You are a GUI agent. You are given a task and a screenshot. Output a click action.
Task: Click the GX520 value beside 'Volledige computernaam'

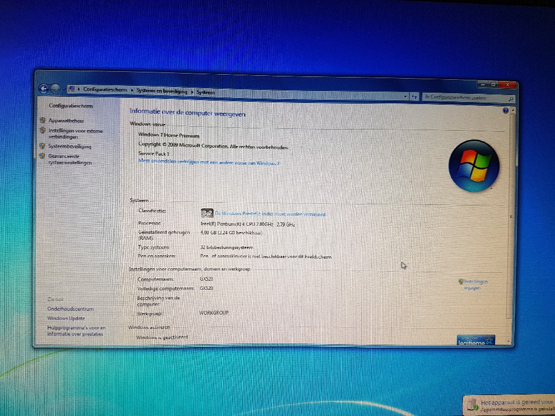[206, 288]
